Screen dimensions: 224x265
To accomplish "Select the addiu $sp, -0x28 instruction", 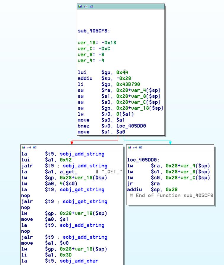I will tap(104, 78).
